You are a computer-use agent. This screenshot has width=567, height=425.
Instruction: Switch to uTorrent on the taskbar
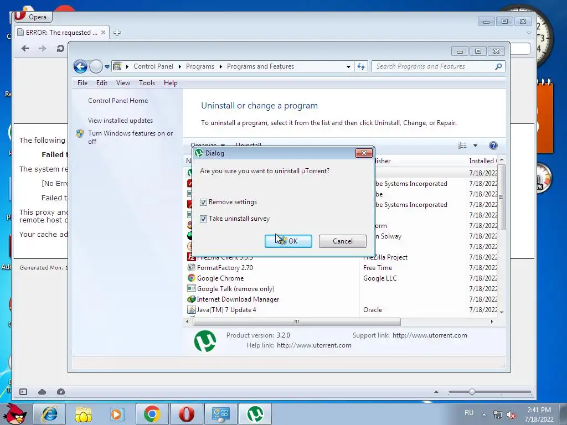(x=255, y=414)
